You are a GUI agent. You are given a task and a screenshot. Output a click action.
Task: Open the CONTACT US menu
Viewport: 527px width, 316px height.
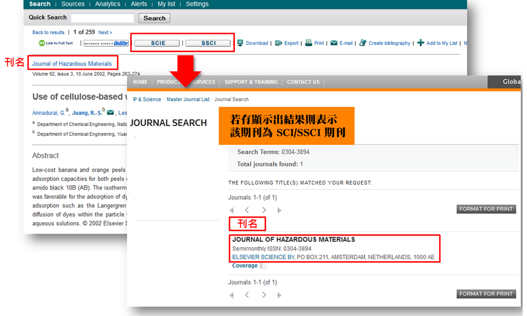point(303,82)
